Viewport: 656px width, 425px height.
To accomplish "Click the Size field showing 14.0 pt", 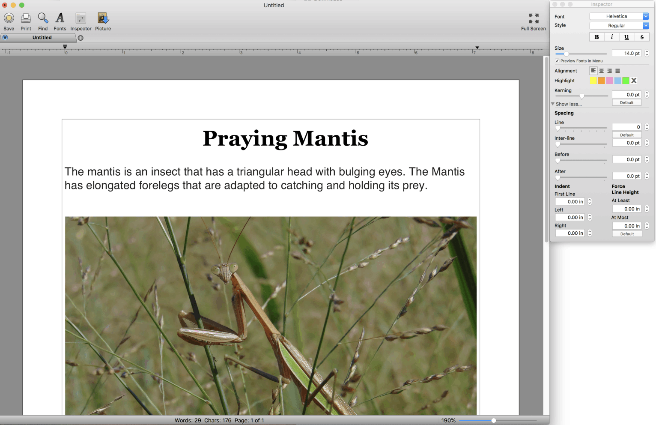I will [x=626, y=53].
